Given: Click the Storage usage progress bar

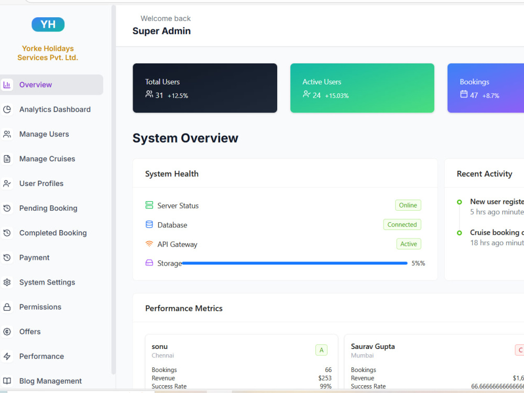Looking at the screenshot, I should pos(294,264).
